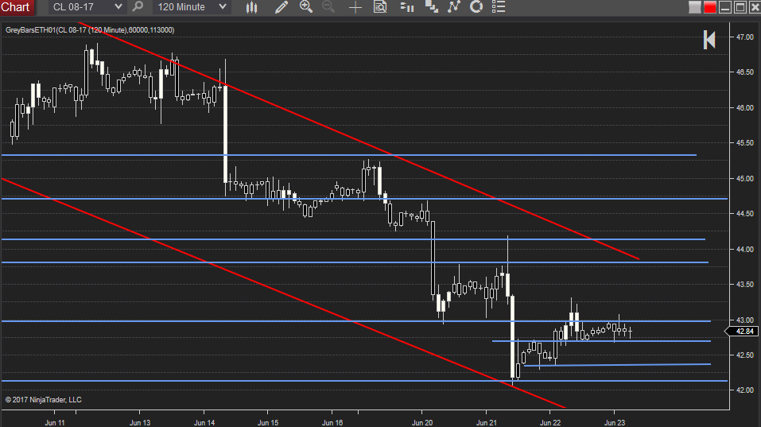The height and width of the screenshot is (427, 761).
Task: Click the instrument search magnifier icon
Action: point(138,7)
